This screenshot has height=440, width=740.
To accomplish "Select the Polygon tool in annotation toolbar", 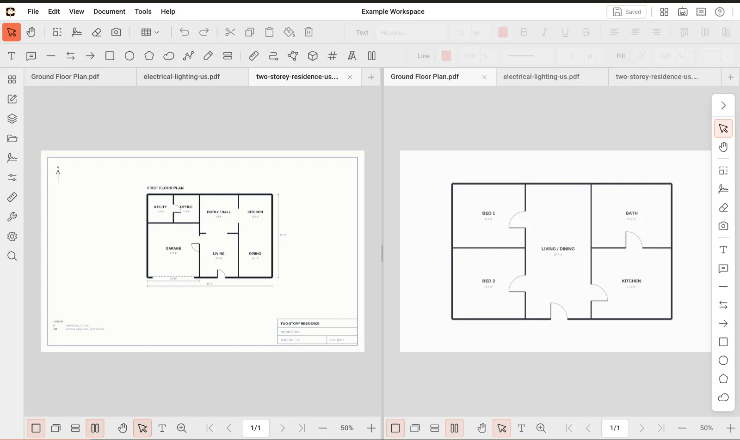I will pos(149,56).
